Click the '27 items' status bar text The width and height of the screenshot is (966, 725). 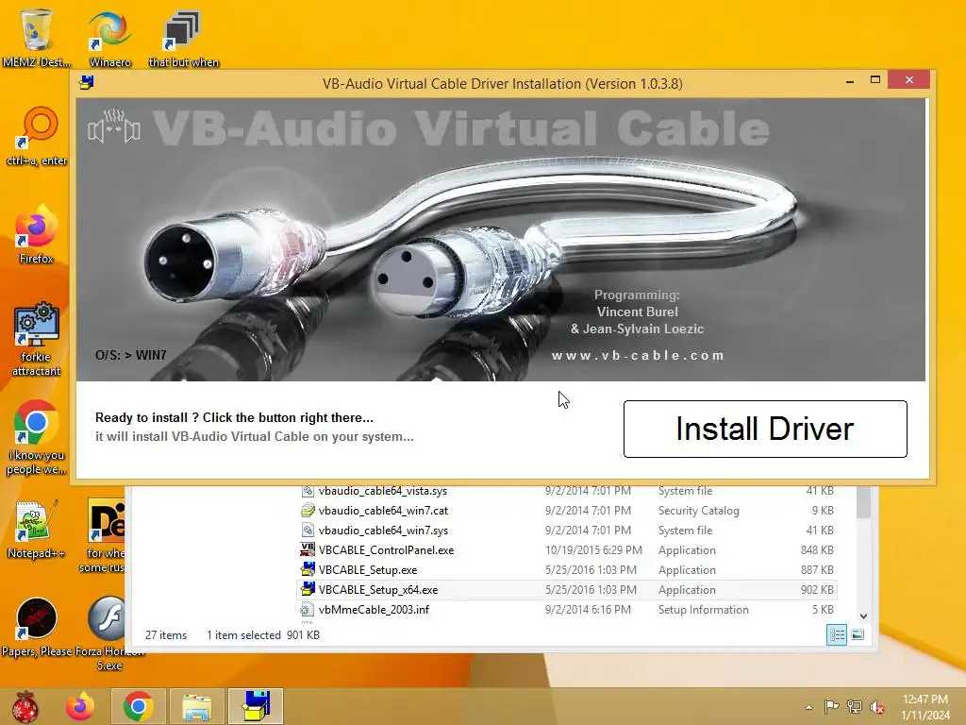coord(166,635)
